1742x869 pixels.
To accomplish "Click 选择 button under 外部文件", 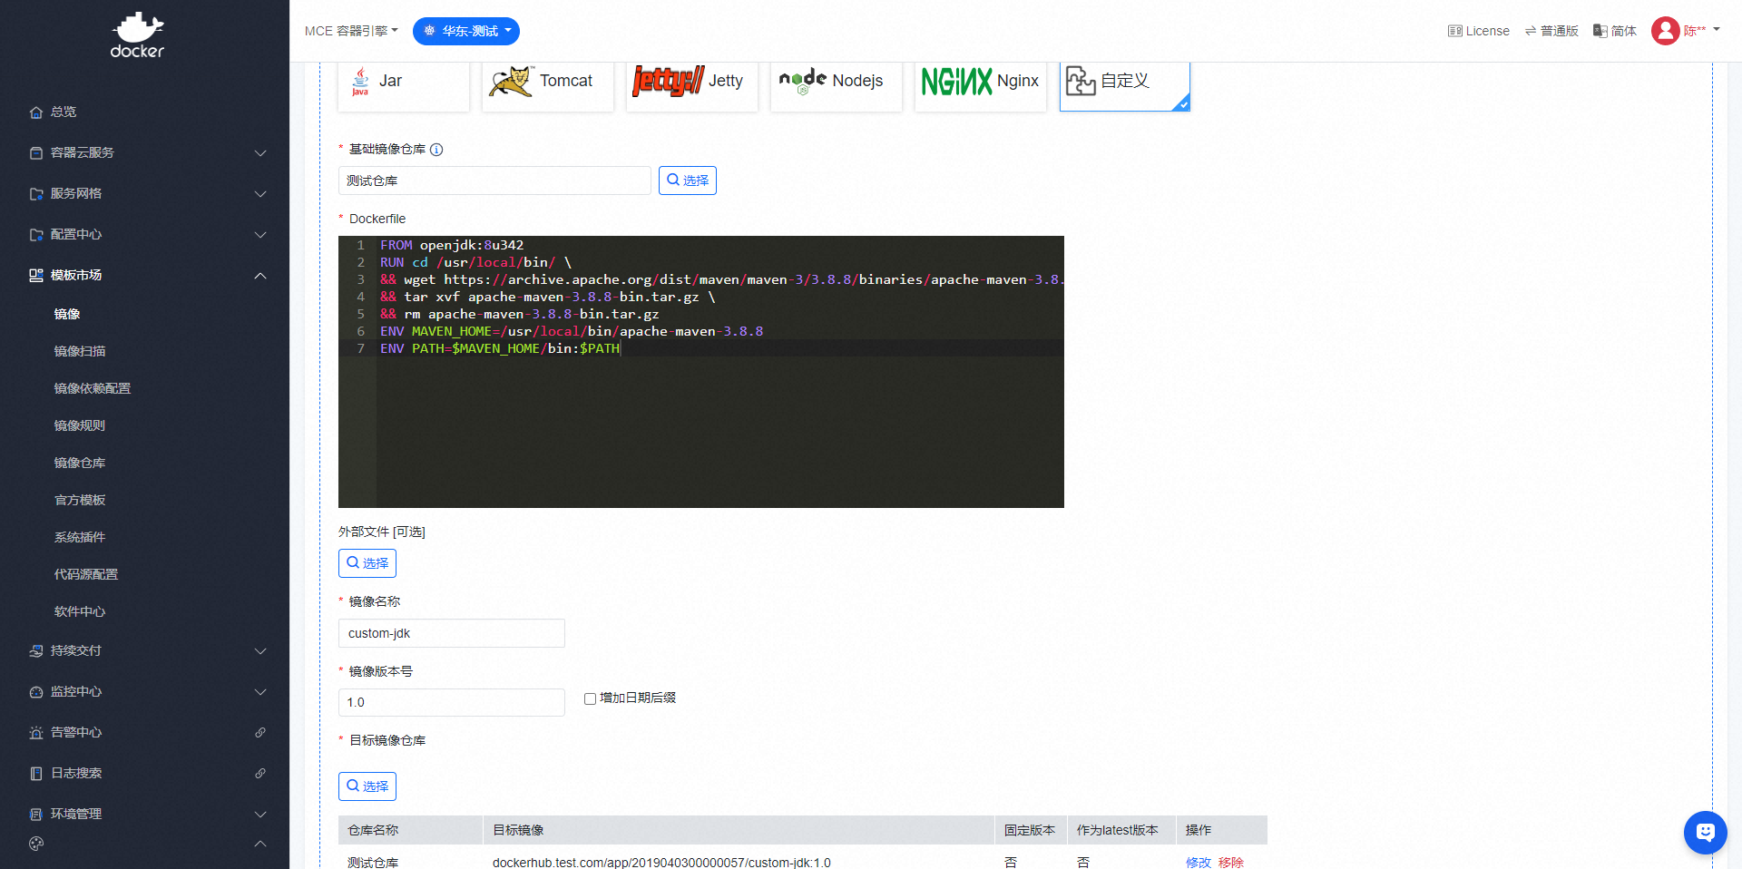I will (x=367, y=563).
